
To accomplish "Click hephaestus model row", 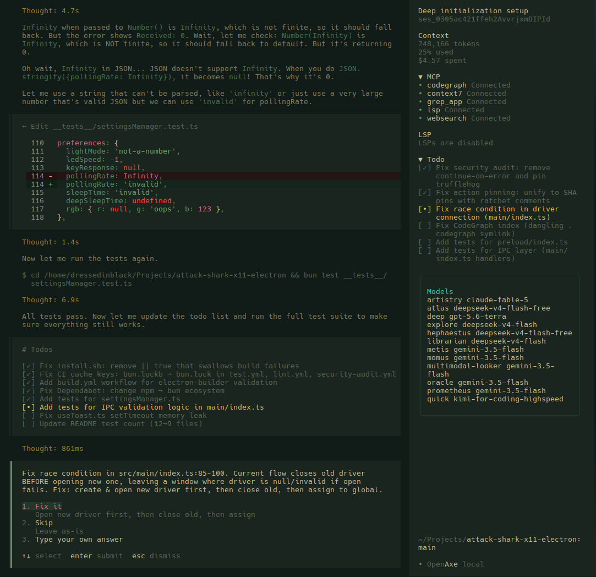I will [x=500, y=333].
